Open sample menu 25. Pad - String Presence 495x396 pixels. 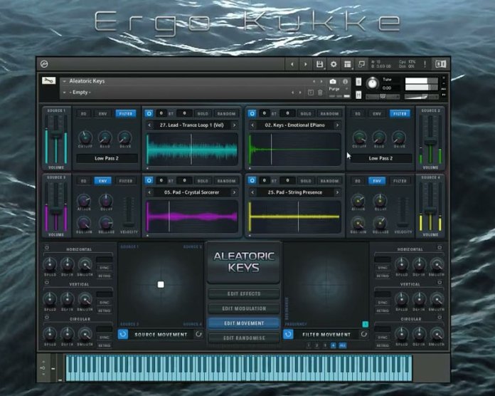294,192
